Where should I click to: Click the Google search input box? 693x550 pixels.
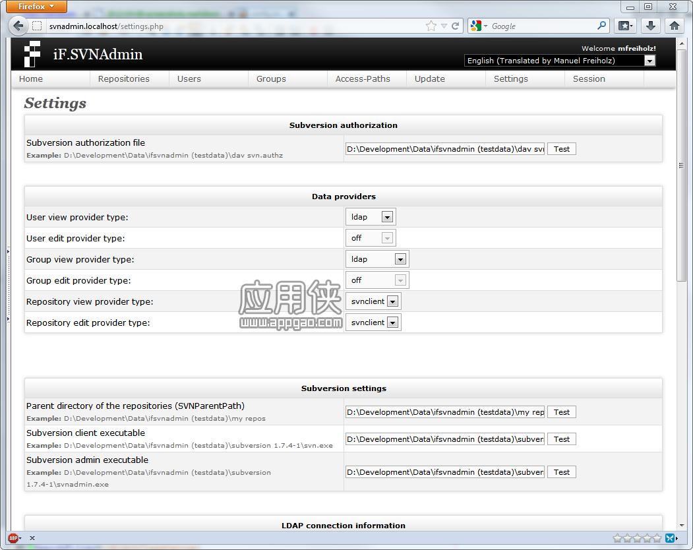[542, 26]
